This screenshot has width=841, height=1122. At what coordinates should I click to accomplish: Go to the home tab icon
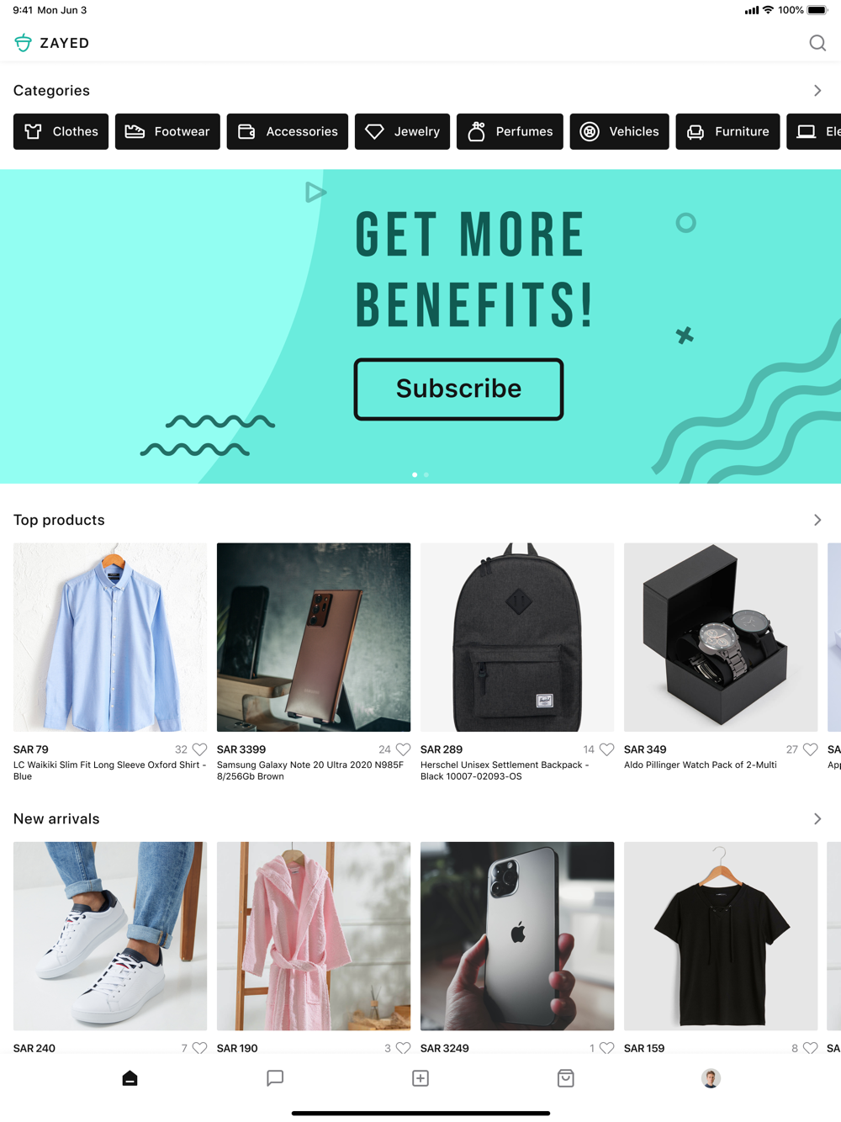click(x=130, y=1078)
